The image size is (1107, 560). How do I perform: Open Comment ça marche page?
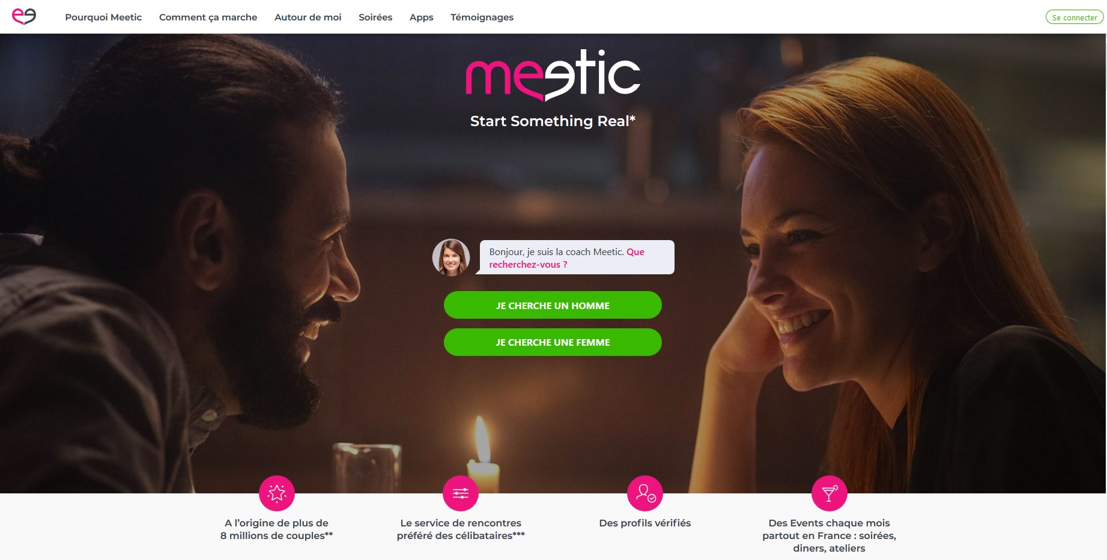pyautogui.click(x=208, y=17)
